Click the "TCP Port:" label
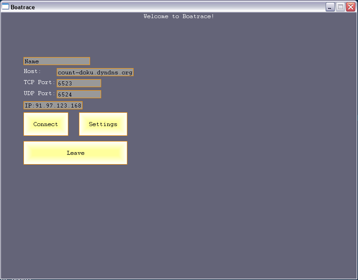 (x=39, y=82)
